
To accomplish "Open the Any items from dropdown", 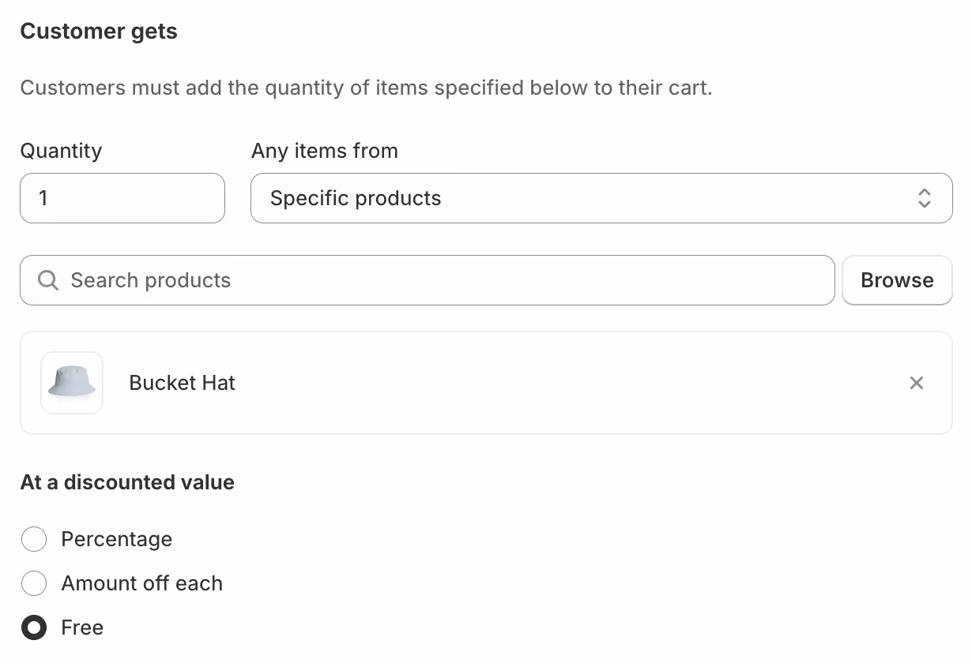I will [601, 198].
